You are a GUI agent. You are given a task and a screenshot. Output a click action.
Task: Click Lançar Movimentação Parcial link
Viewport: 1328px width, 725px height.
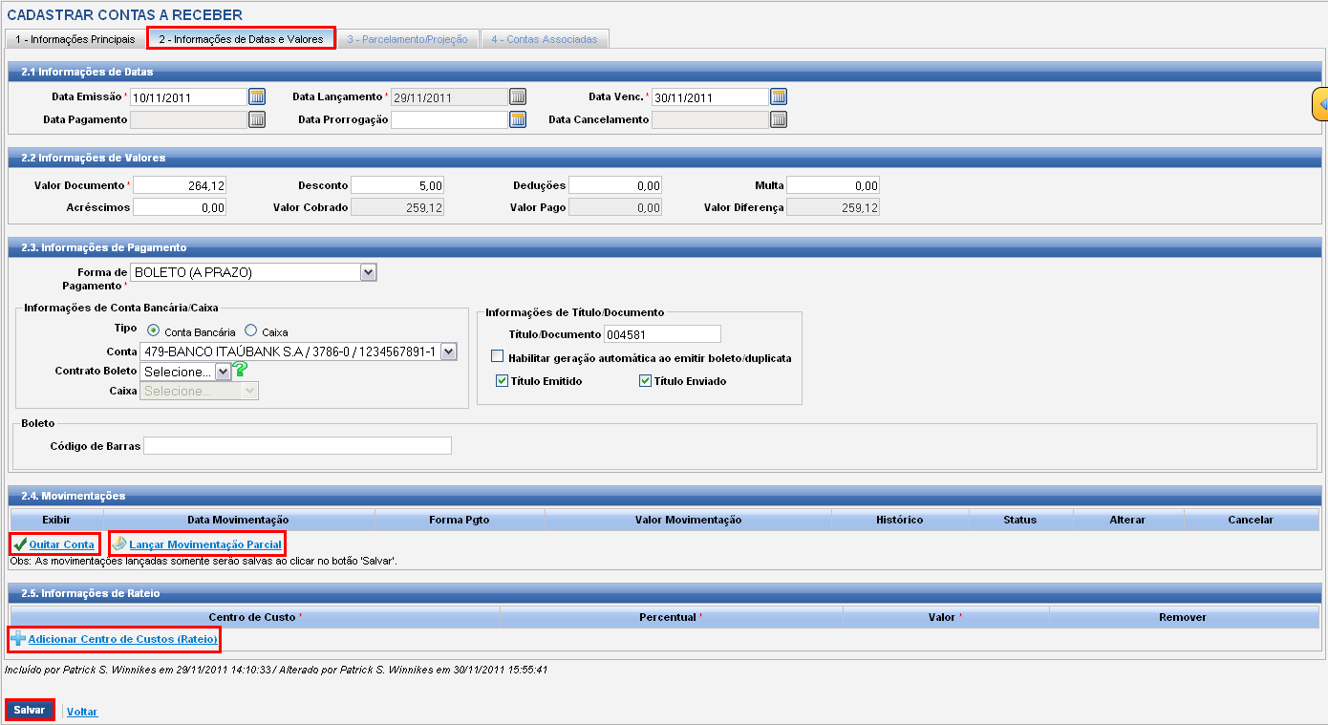(205, 544)
